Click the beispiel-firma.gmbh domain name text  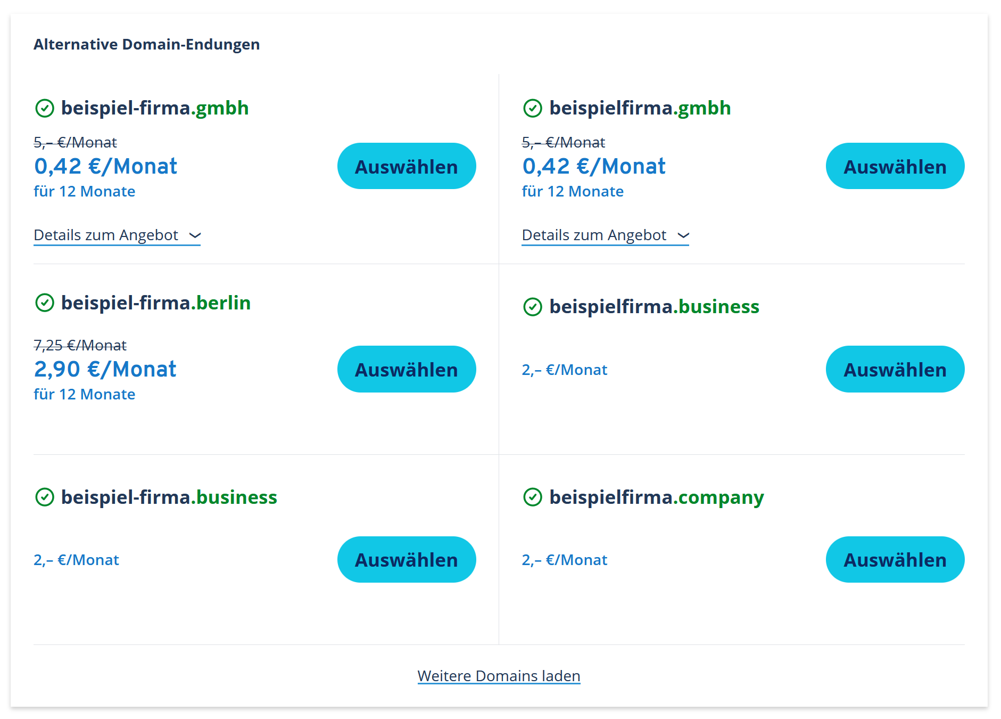click(x=155, y=108)
